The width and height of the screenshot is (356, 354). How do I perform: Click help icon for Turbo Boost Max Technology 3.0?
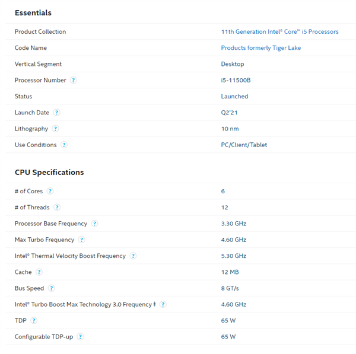point(163,304)
